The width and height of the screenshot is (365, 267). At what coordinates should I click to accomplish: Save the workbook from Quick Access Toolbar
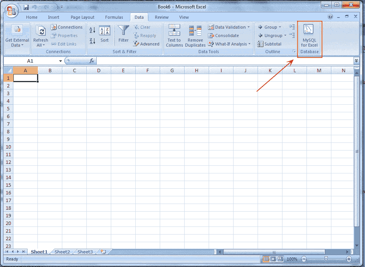pos(26,6)
